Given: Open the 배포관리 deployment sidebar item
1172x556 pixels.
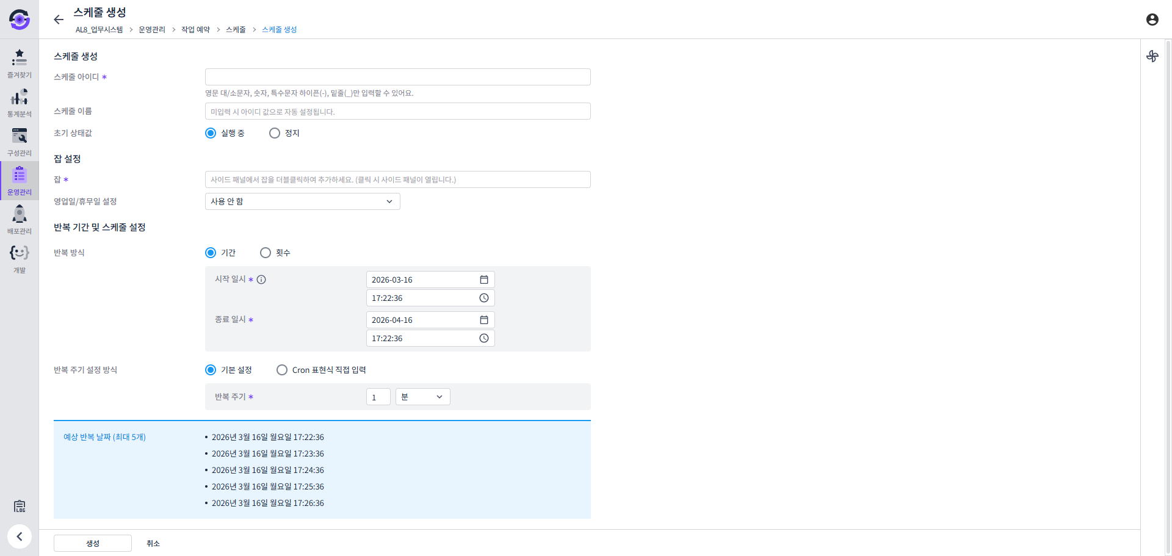Looking at the screenshot, I should 20,220.
